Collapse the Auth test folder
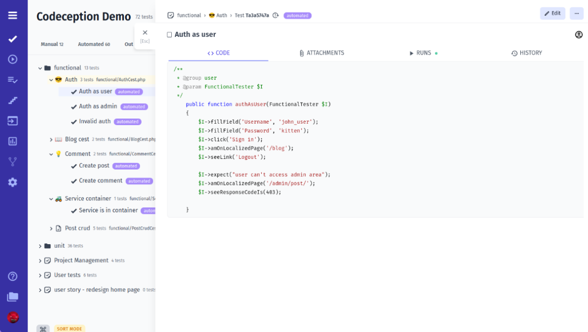 (51, 80)
